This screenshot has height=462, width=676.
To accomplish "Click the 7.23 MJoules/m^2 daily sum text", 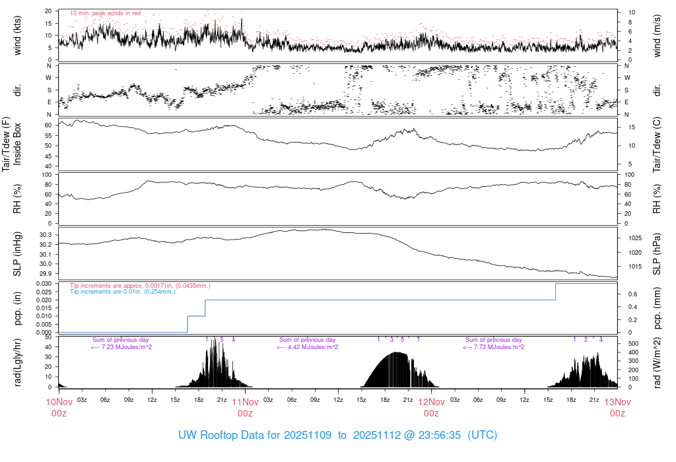I will click(121, 346).
